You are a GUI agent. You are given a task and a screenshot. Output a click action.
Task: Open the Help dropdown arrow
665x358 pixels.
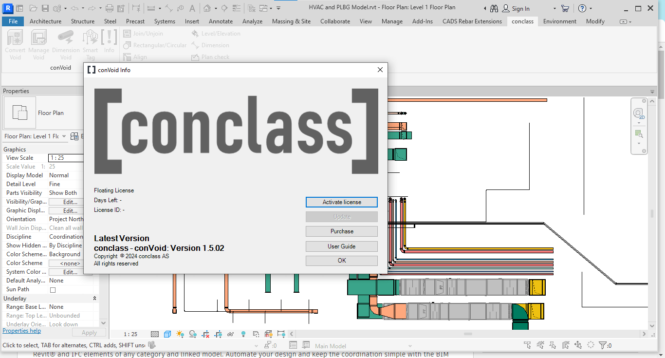point(591,9)
